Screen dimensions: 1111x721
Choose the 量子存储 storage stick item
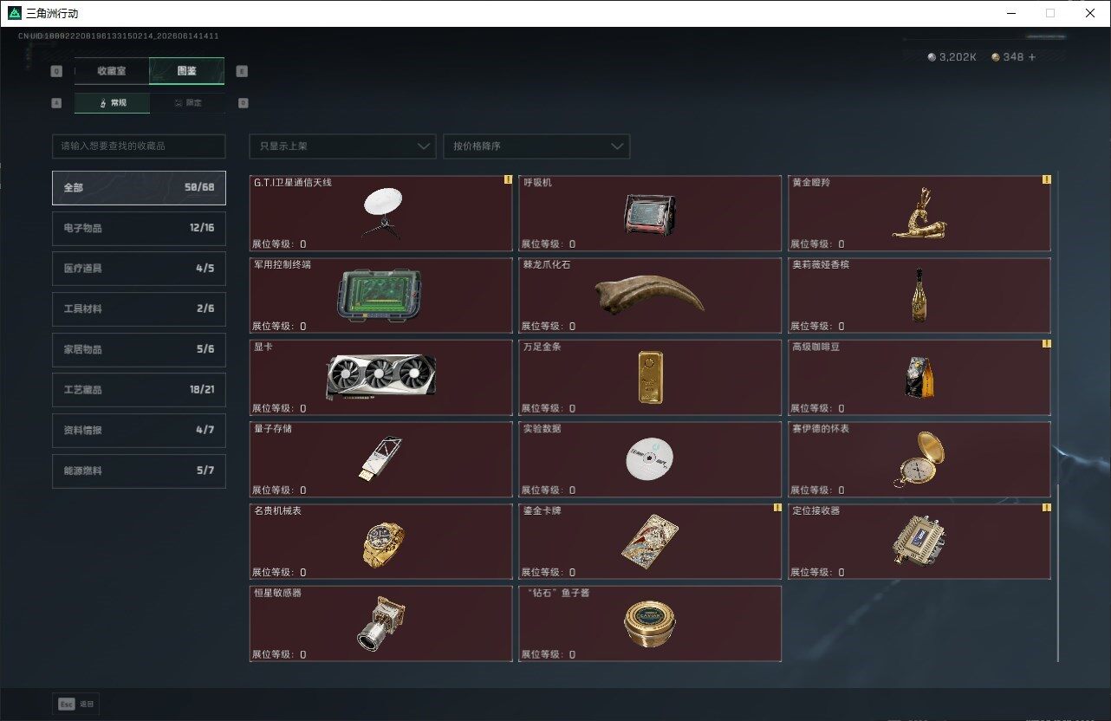(x=381, y=459)
